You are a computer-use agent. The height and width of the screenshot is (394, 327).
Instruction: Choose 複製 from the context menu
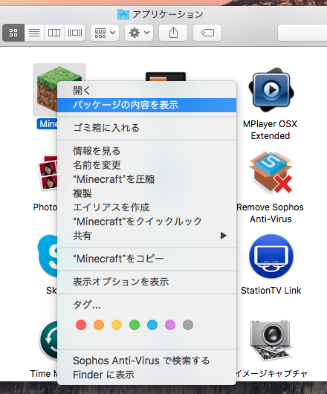pos(146,193)
